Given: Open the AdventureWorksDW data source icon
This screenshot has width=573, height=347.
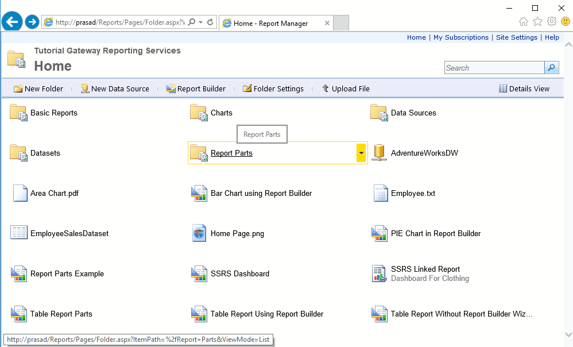Looking at the screenshot, I should point(379,152).
